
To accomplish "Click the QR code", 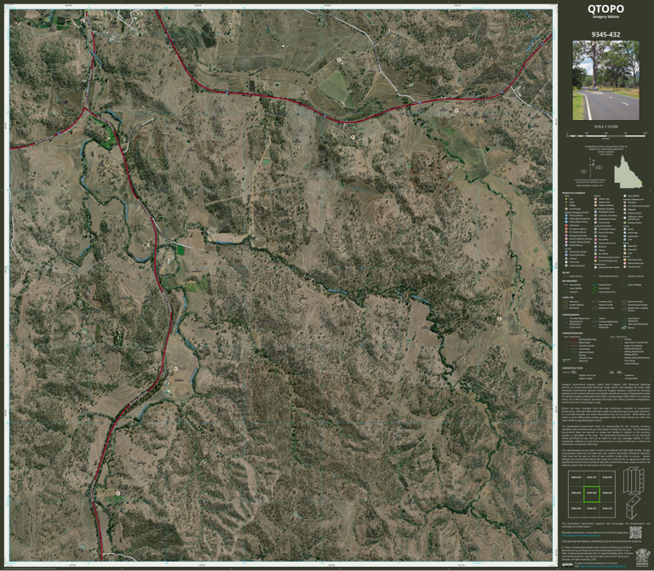I will (635, 532).
